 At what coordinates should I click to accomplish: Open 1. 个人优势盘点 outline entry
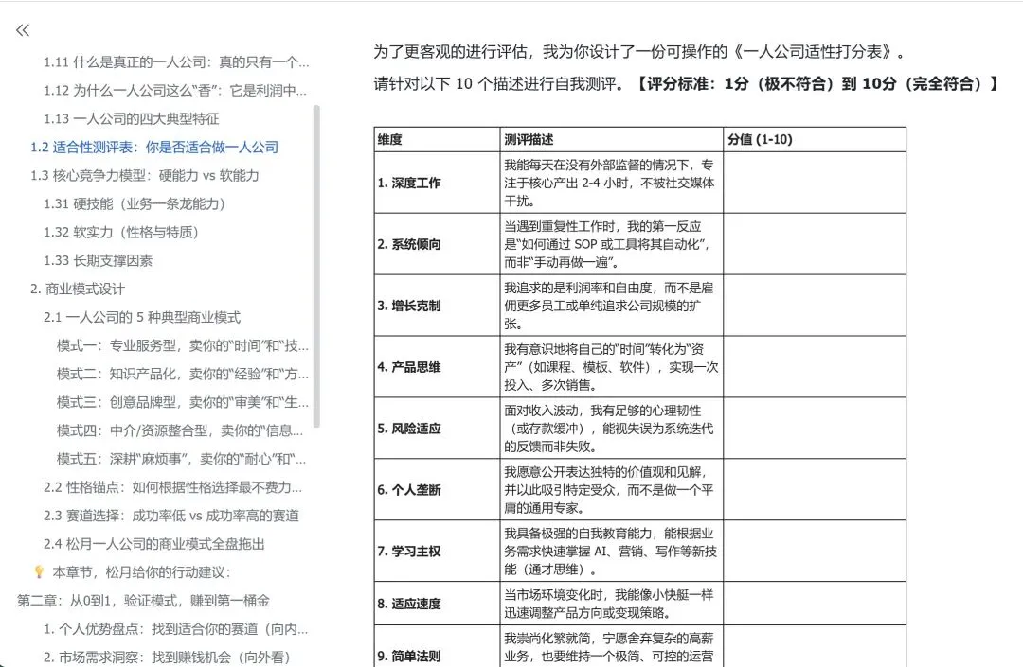click(x=175, y=628)
